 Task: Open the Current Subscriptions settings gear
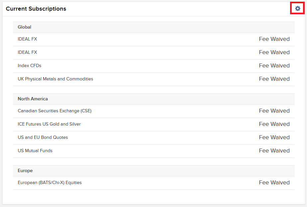pos(297,9)
